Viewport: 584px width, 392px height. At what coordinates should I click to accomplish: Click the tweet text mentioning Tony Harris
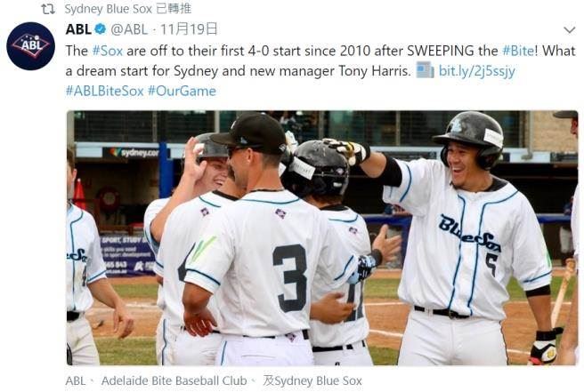pos(320,60)
